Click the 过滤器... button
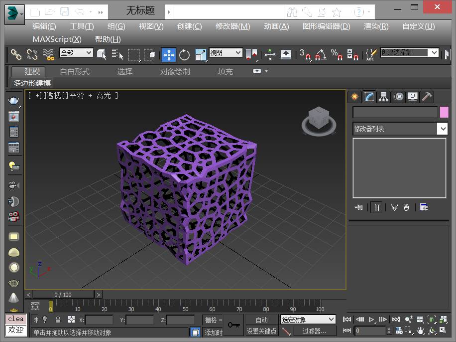Image resolution: width=456 pixels, height=342 pixels. click(x=314, y=331)
